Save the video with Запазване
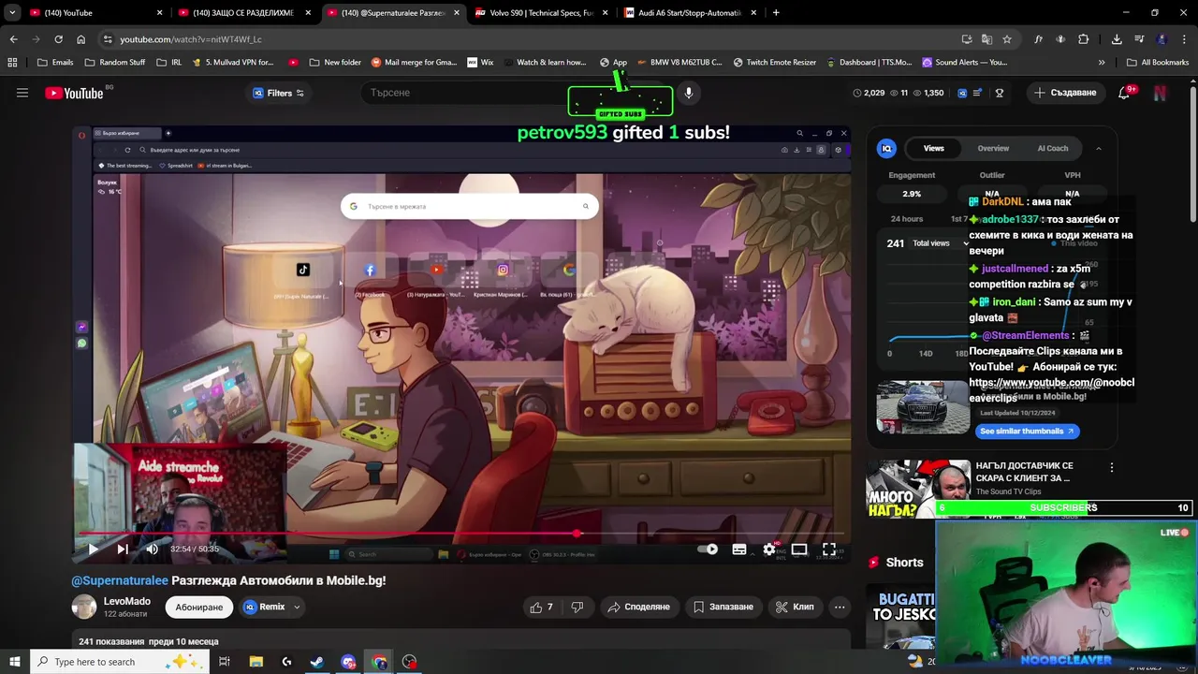Image resolution: width=1198 pixels, height=674 pixels. click(x=723, y=607)
